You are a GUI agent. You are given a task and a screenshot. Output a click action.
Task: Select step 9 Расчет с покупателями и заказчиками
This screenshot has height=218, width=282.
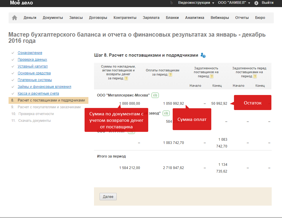pos(49,107)
